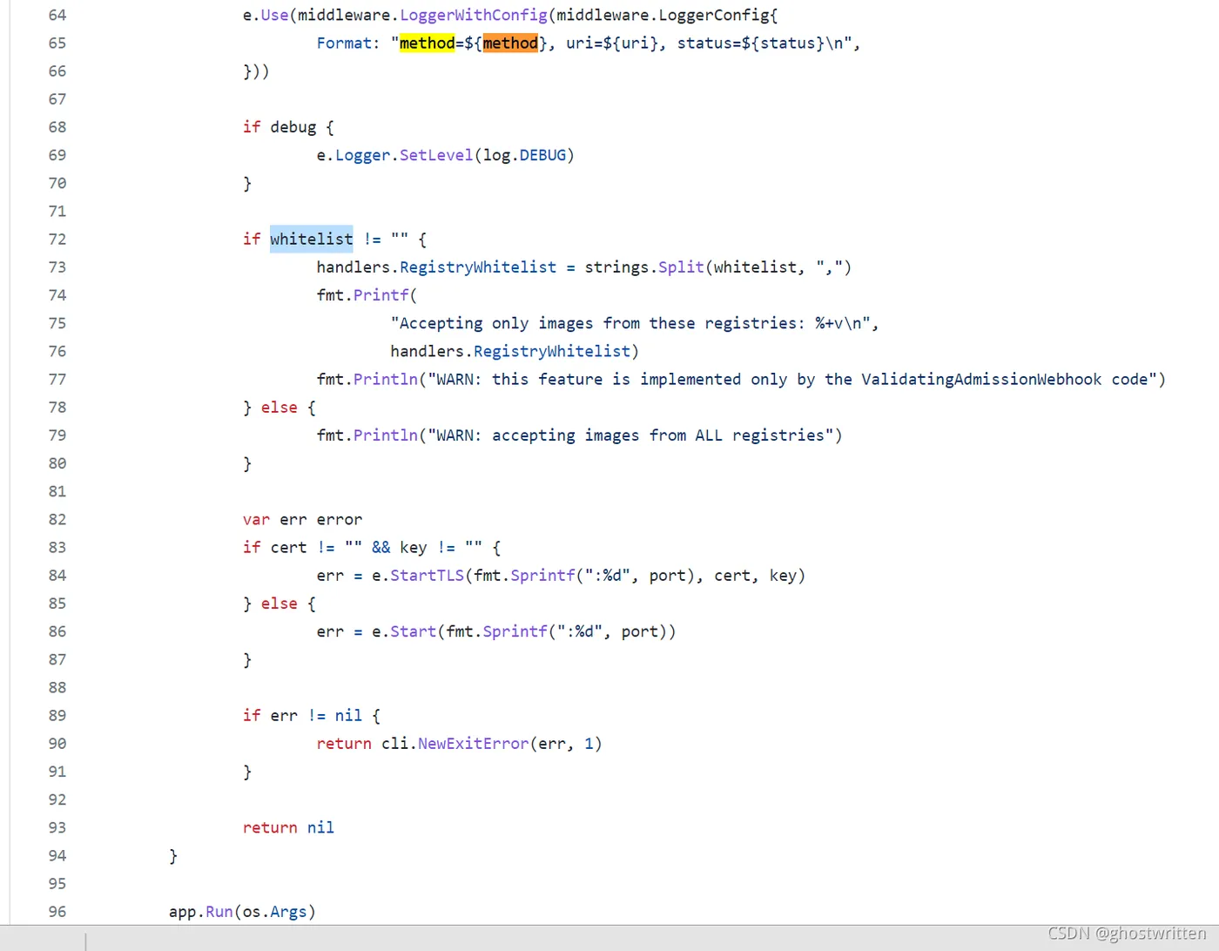Click 'return nil' on line 93
Screen dimensions: 1219x951
[x=288, y=827]
